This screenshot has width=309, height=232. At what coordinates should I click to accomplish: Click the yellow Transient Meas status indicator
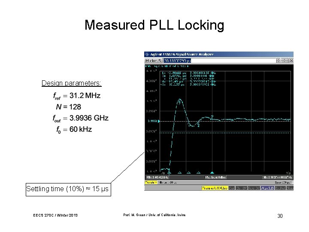(x=215, y=188)
